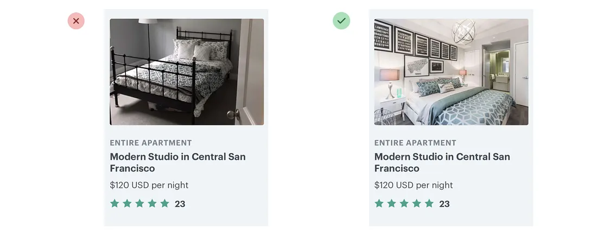Image resolution: width=597 pixels, height=235 pixels.
Task: Click the red X icon beside the left card
Action: (76, 21)
